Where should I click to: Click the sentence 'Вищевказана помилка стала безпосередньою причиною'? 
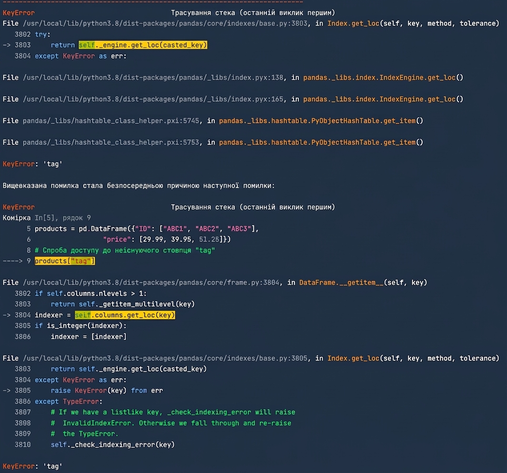(x=101, y=185)
